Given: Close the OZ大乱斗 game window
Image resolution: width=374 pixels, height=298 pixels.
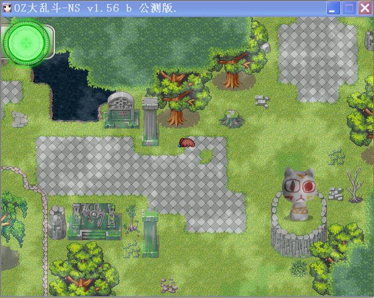Looking at the screenshot, I should (x=365, y=8).
